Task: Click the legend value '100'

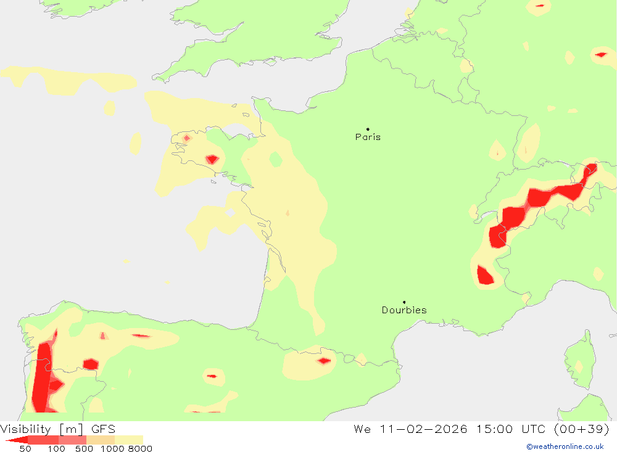Action: pyautogui.click(x=56, y=448)
